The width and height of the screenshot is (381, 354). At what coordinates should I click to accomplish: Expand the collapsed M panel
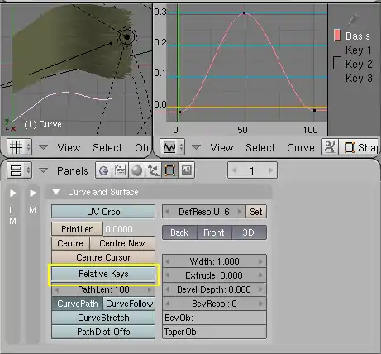[x=33, y=194]
